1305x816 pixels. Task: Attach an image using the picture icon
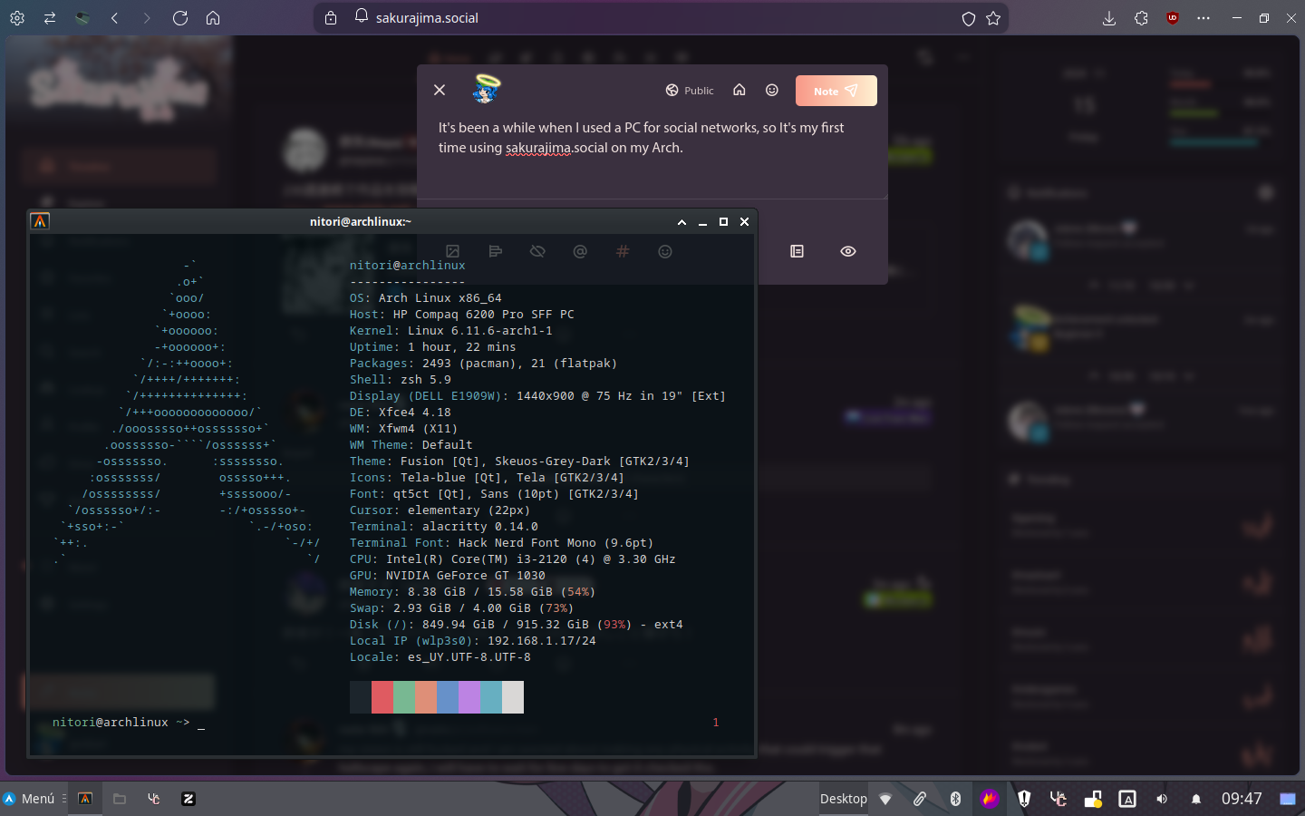453,251
